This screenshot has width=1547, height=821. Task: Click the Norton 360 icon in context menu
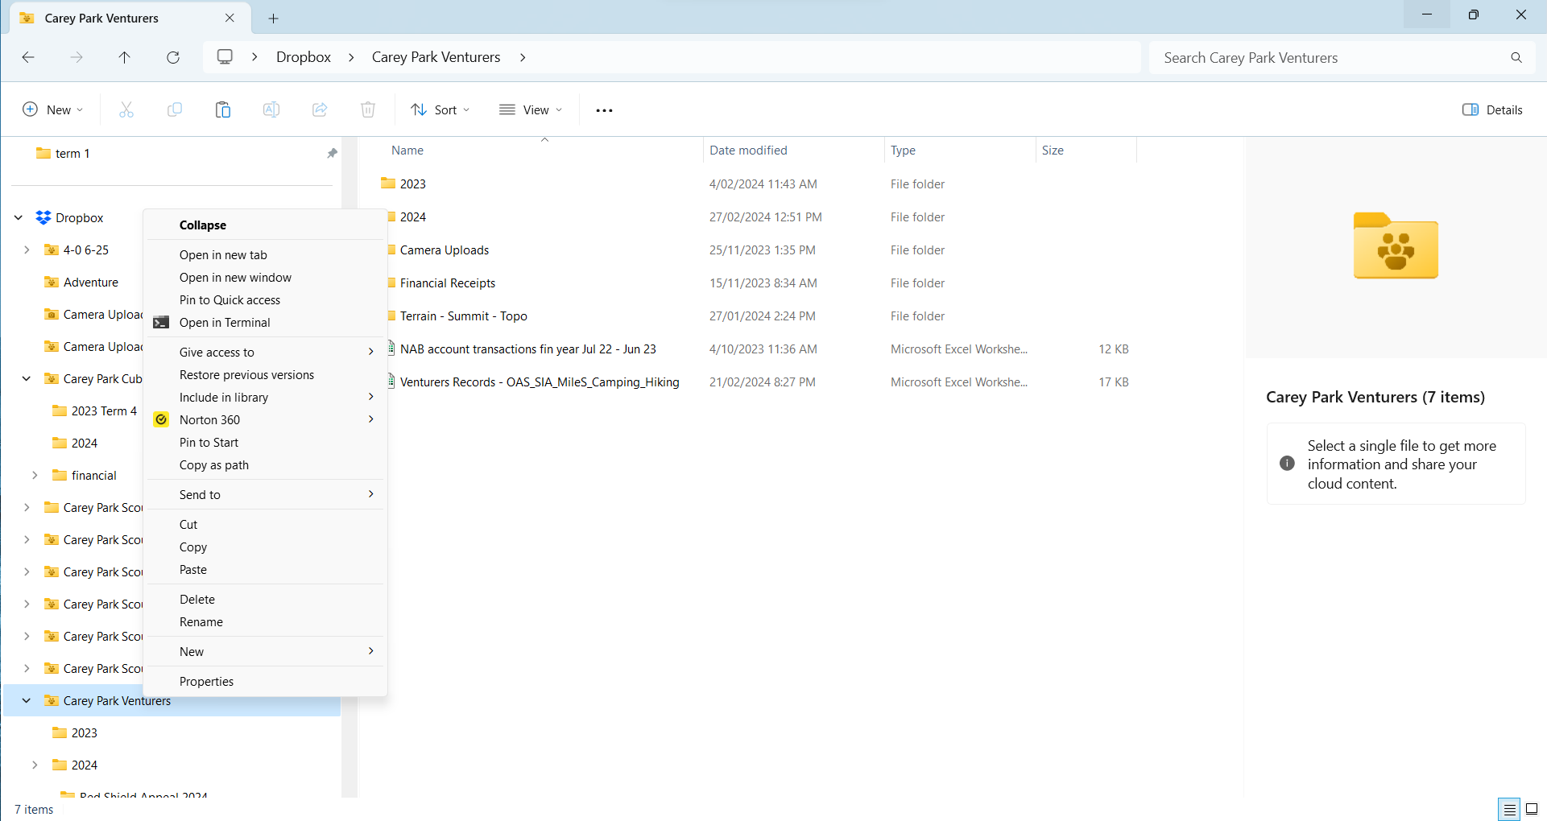point(161,419)
